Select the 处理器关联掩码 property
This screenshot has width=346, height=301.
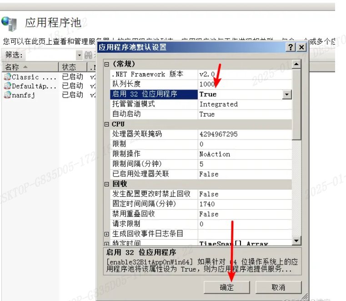pos(201,134)
